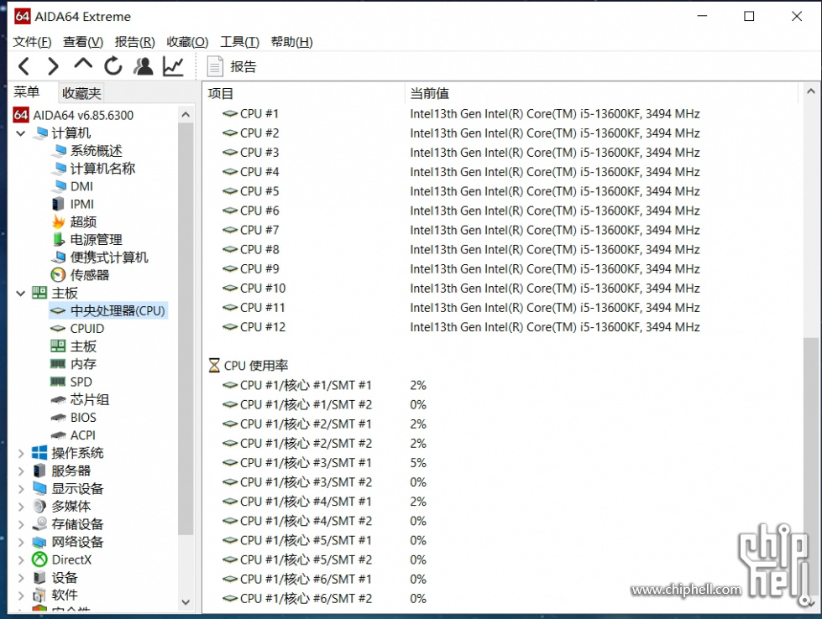Click the SPD memory icon
This screenshot has width=822, height=619.
[58, 382]
